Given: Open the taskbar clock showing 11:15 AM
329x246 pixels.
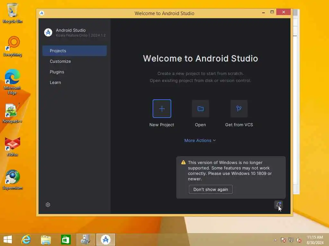Looking at the screenshot, I should coord(315,240).
